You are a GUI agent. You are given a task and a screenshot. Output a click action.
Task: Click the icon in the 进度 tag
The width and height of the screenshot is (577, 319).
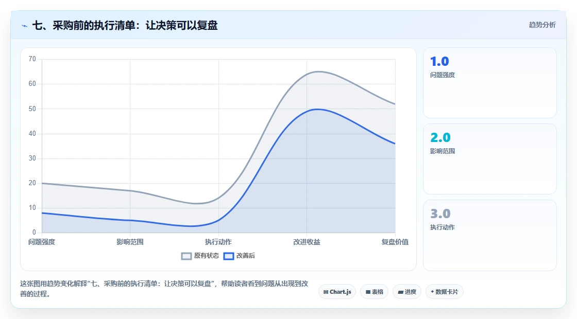point(401,292)
